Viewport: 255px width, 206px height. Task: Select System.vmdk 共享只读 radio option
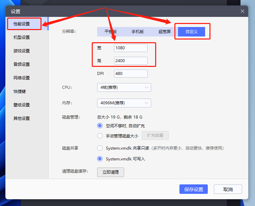[100, 148]
